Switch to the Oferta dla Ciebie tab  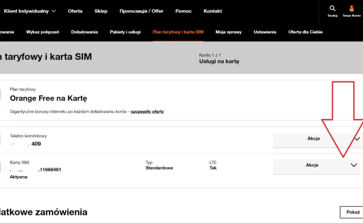305,32
